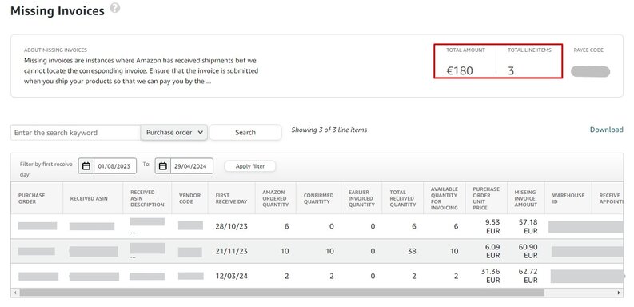Click the scrollbar right arrow
The image size is (634, 307).
[619, 293]
